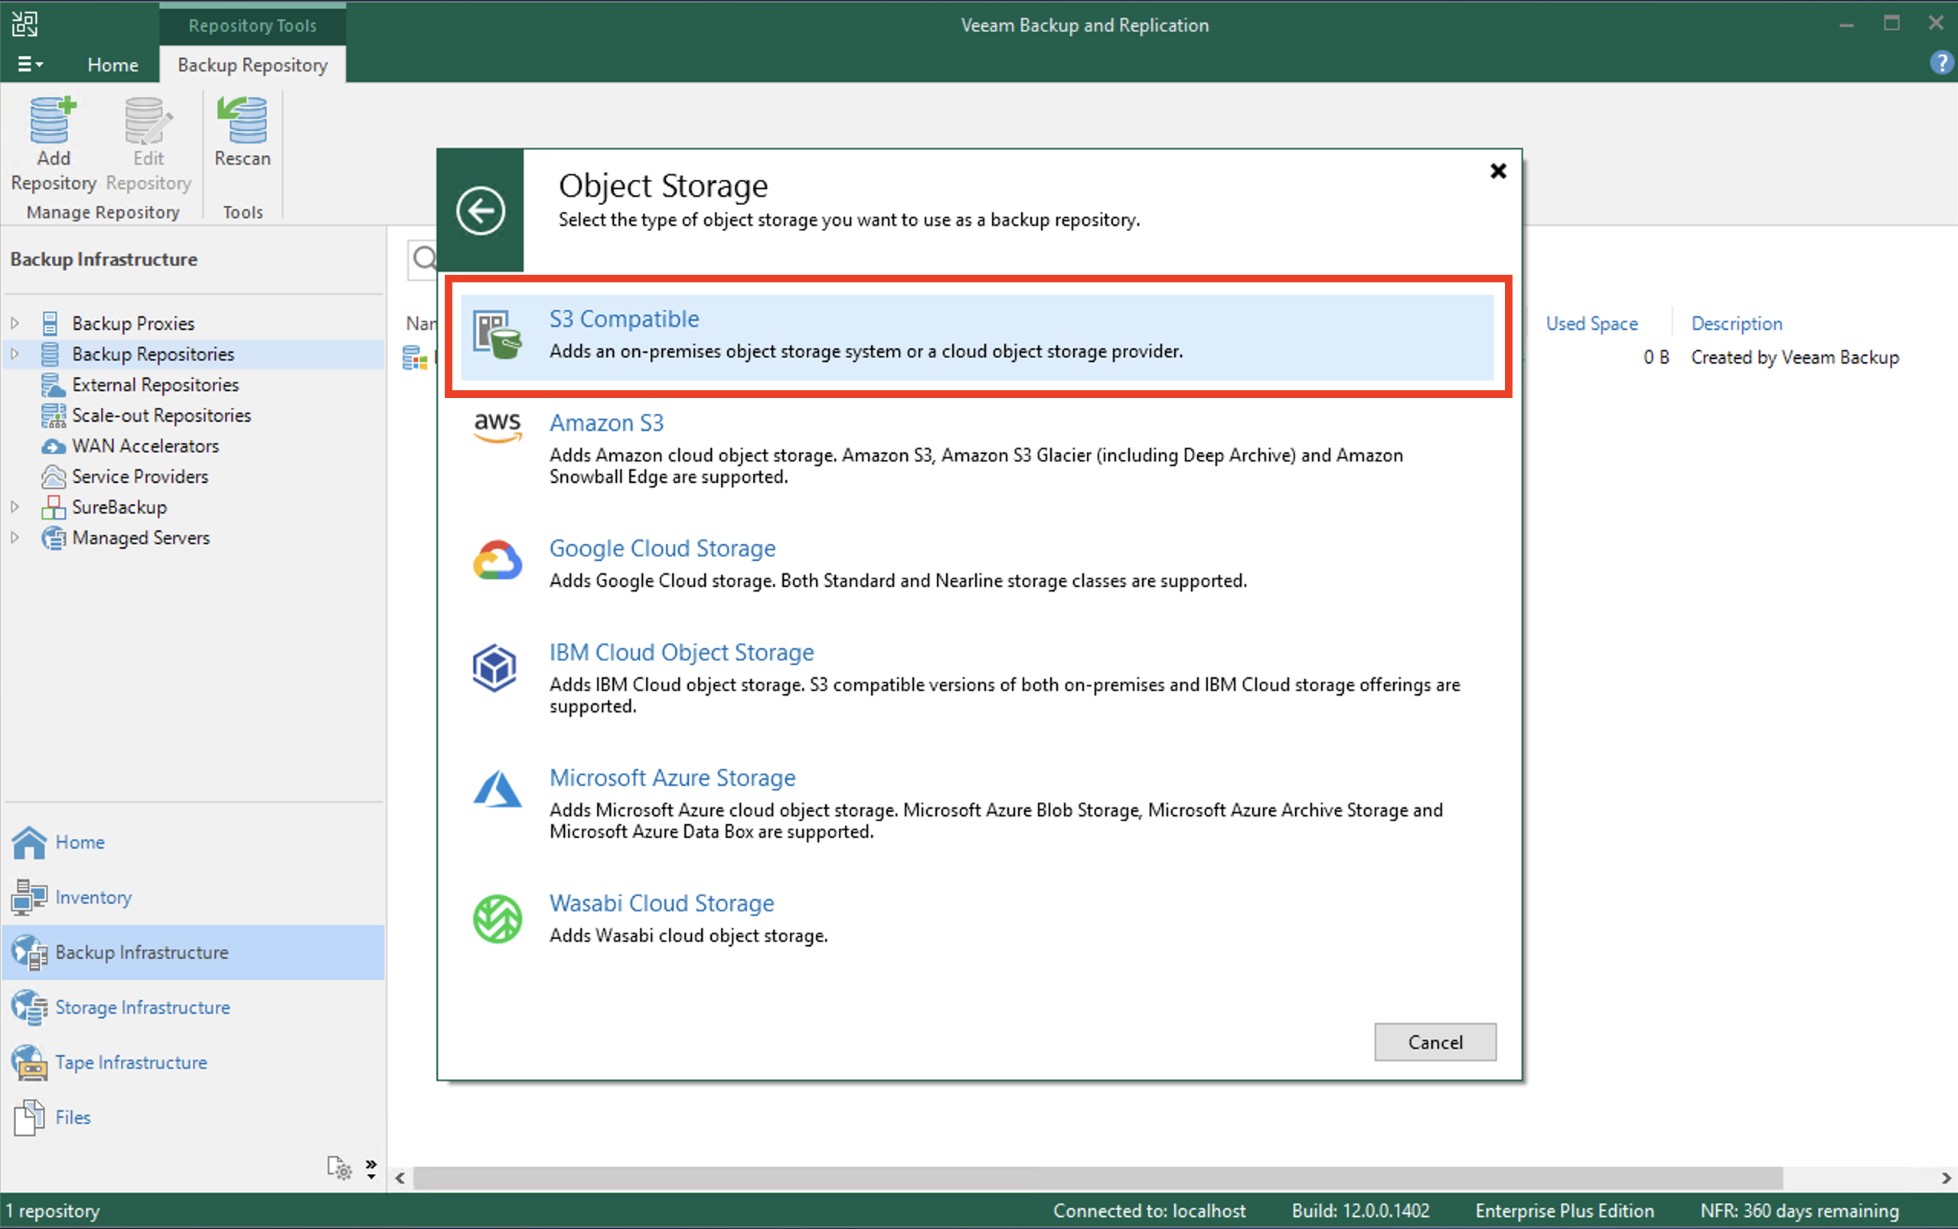This screenshot has height=1229, width=1958.
Task: Sort by the Used Space column
Action: (x=1591, y=324)
